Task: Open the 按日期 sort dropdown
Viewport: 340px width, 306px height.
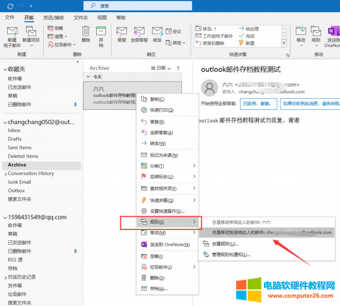Action: (x=160, y=68)
